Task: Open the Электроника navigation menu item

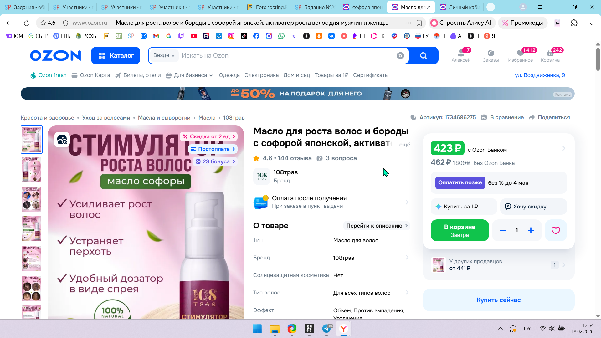Action: coord(261,75)
